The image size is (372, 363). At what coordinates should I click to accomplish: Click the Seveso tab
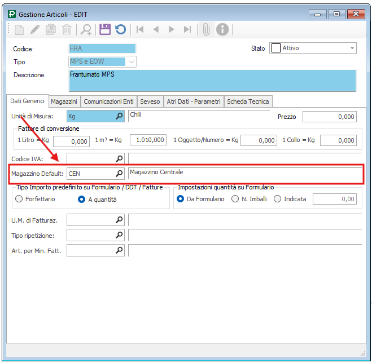(151, 101)
